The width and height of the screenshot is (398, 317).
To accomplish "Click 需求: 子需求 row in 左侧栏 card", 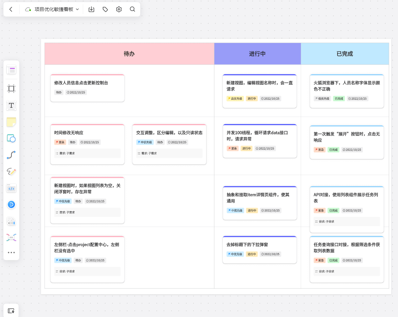I will coord(87,271).
